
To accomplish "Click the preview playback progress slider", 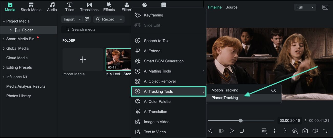I will point(241,121).
